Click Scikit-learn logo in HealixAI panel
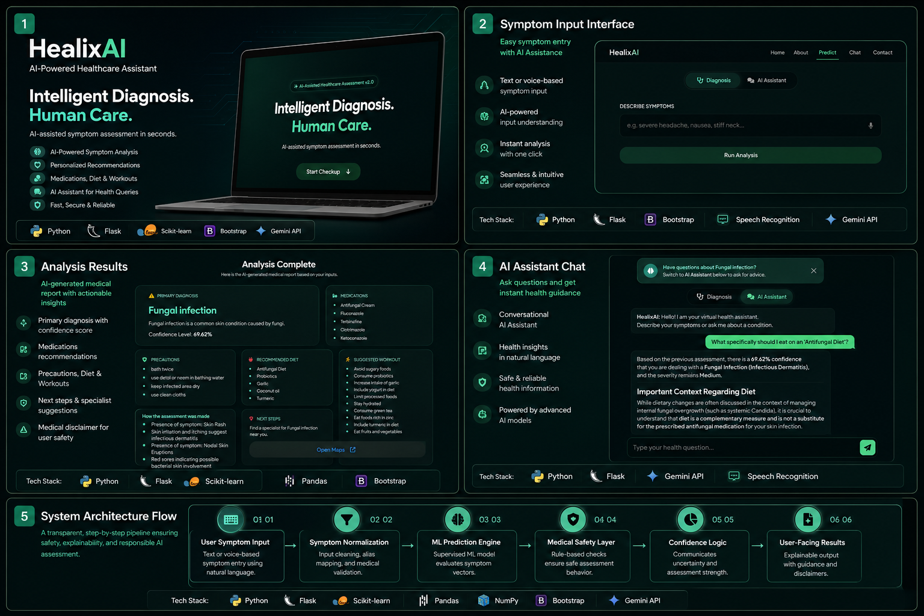 pyautogui.click(x=147, y=230)
